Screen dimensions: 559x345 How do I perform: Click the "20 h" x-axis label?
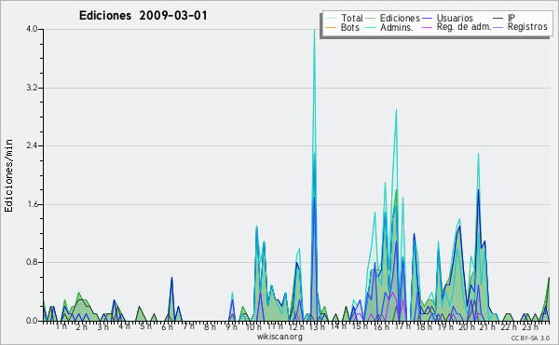[x=467, y=326]
